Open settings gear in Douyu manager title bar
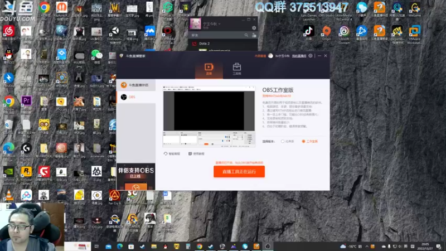Screen dimensions: 446x251 click(311, 56)
